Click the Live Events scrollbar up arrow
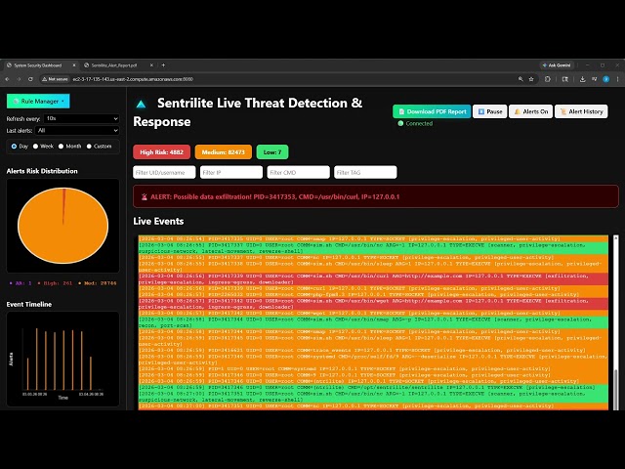This screenshot has height=469, width=625. [x=616, y=238]
